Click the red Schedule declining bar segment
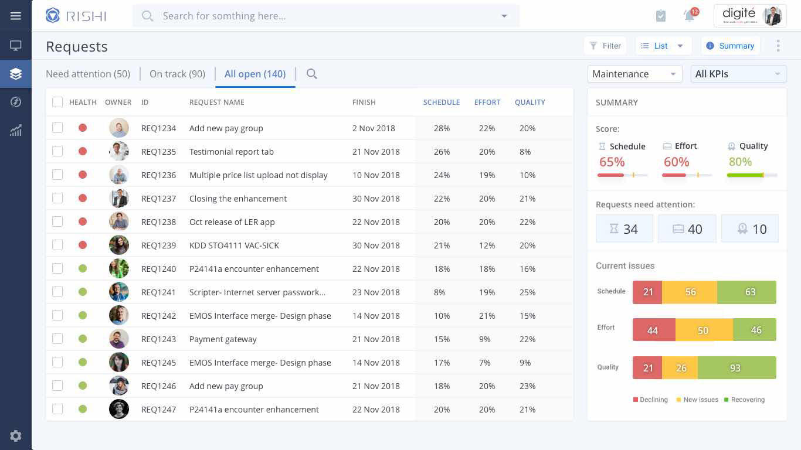Viewport: 801px width, 450px height. click(647, 292)
